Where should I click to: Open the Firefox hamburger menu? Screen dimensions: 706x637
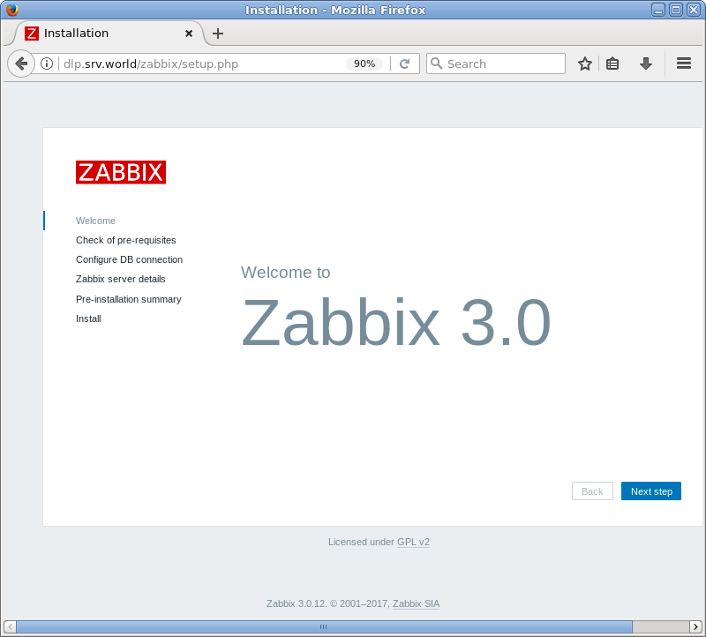tap(683, 64)
